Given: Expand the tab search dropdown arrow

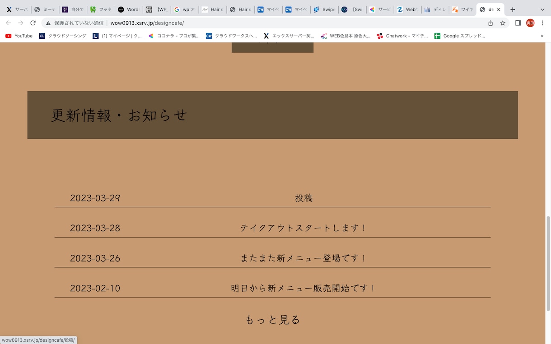Looking at the screenshot, I should (542, 9).
